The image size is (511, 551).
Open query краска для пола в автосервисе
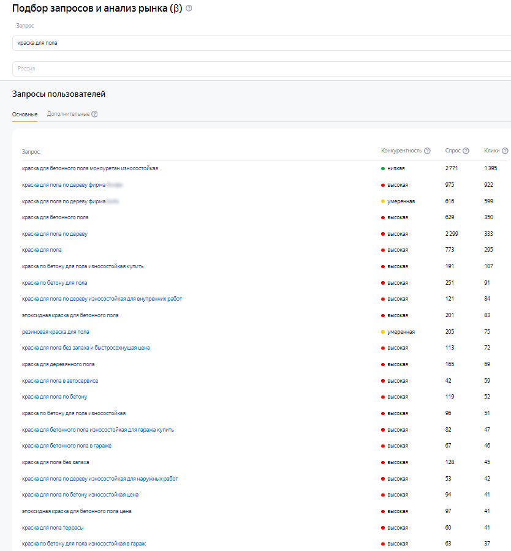pyautogui.click(x=60, y=381)
